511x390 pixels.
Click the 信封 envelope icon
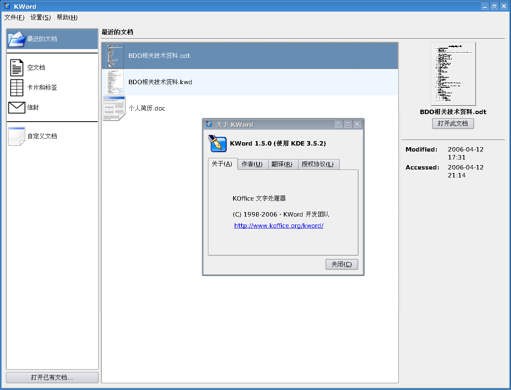17,107
